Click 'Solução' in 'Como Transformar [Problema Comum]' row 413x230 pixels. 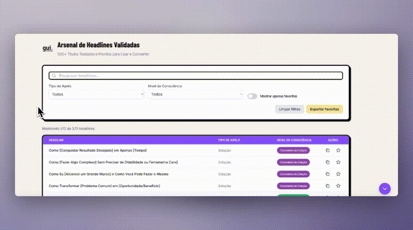(x=224, y=186)
